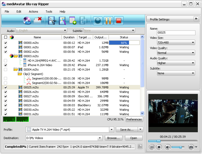Click the Merge film strips icon
This screenshot has height=154, width=202.
tap(83, 20)
